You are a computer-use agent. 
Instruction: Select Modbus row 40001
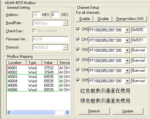[x=38, y=68]
